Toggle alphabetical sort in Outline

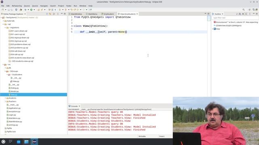pyautogui.click(x=237, y=14)
